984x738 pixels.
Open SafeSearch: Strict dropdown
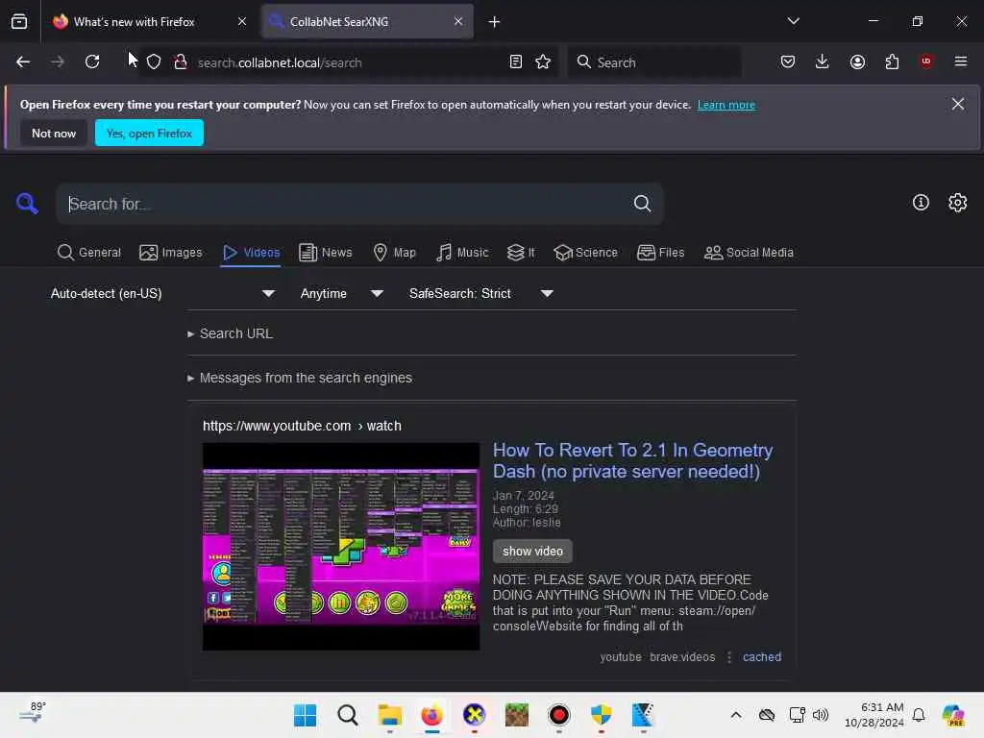click(481, 294)
